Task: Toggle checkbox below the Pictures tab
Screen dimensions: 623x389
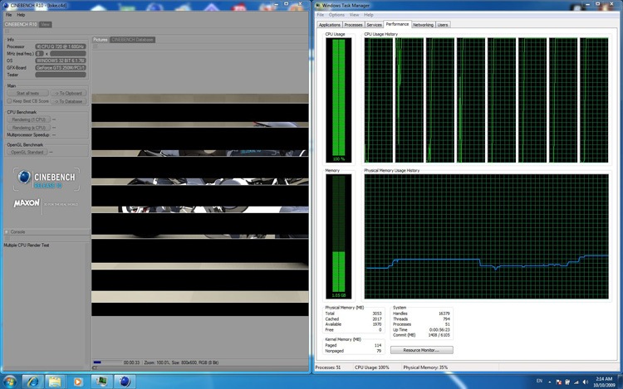Action: (x=96, y=46)
